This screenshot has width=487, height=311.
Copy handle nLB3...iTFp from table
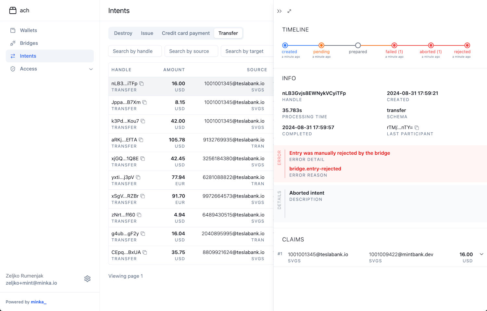142,84
